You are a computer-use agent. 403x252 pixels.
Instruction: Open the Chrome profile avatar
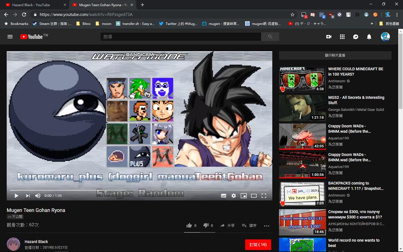click(x=388, y=14)
